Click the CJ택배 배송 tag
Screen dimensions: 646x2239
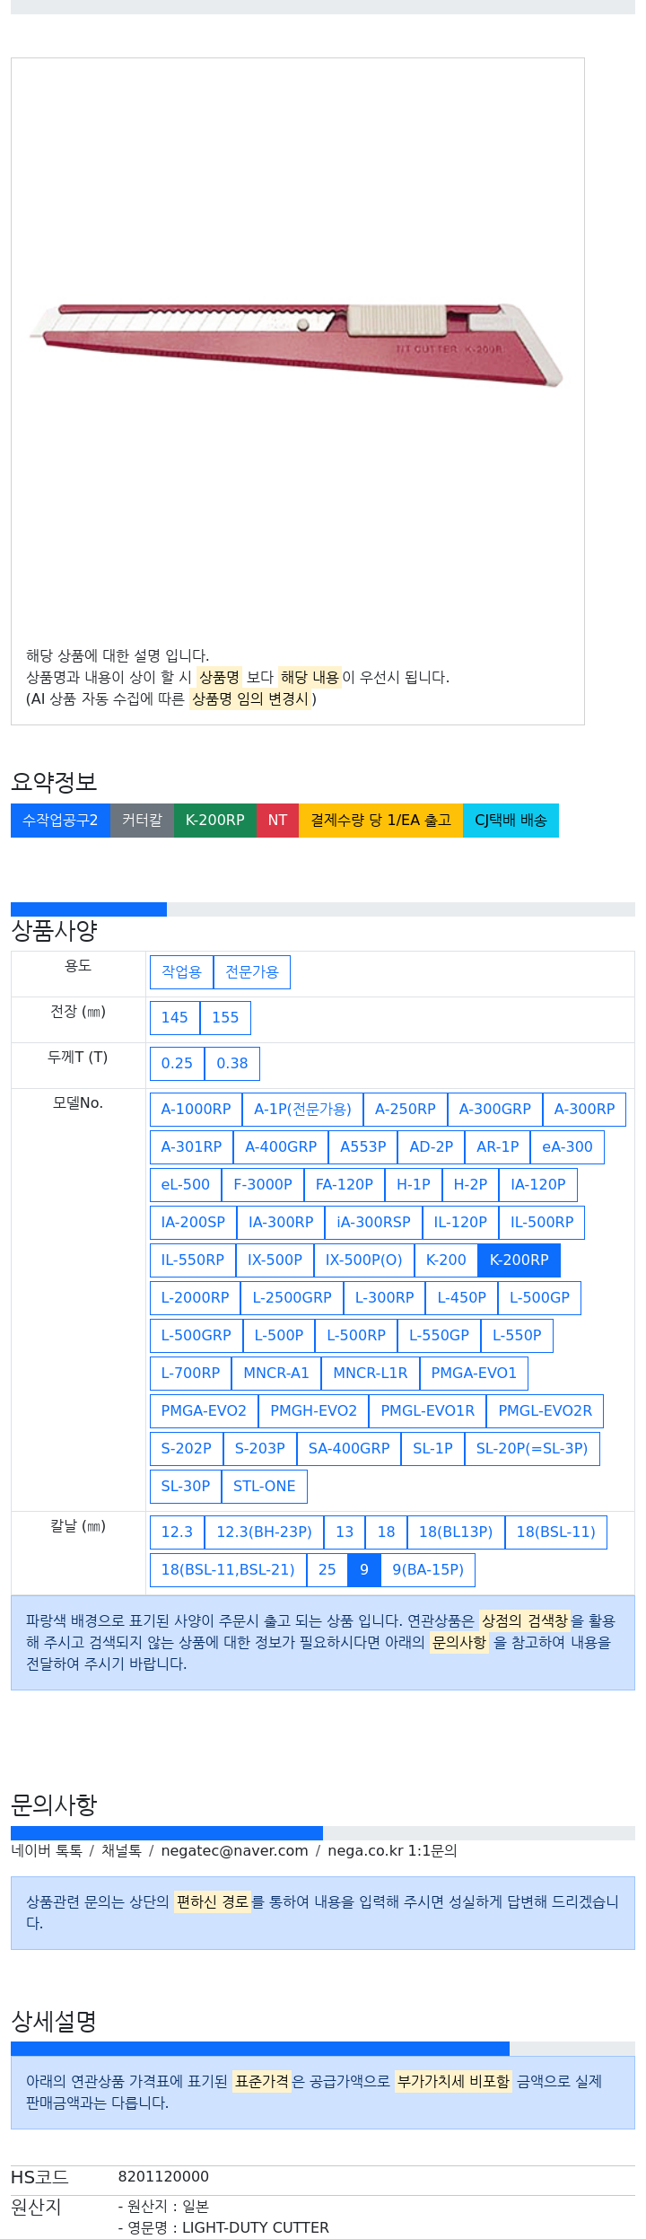(x=511, y=821)
